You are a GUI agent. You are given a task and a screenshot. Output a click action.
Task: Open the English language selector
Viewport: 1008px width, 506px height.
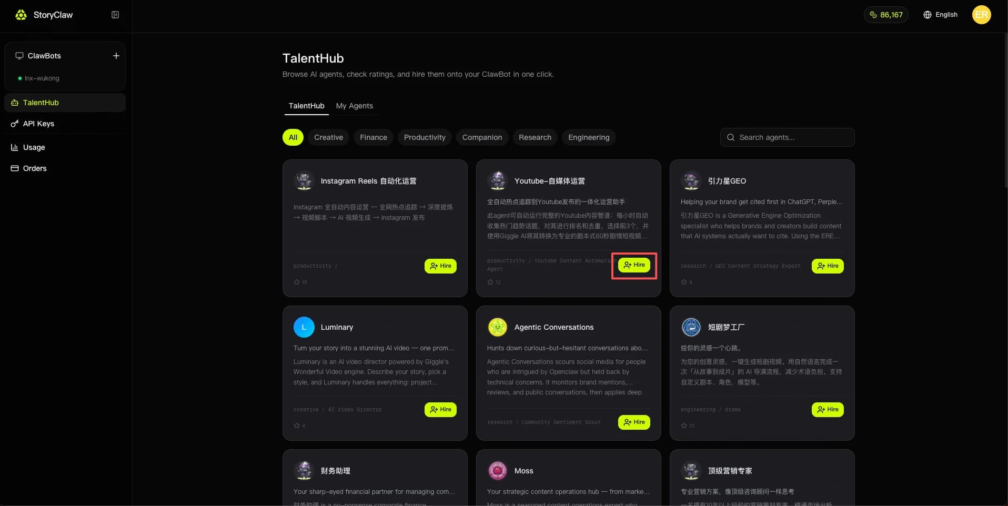tap(940, 15)
